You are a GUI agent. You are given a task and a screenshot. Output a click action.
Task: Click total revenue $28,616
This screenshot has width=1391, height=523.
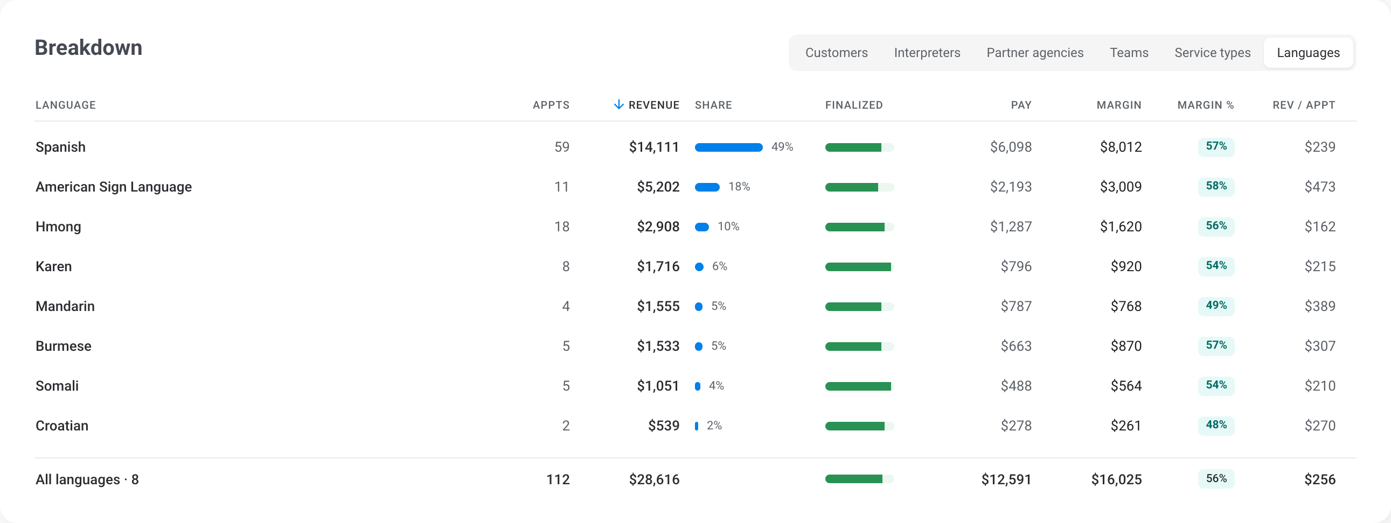[654, 479]
